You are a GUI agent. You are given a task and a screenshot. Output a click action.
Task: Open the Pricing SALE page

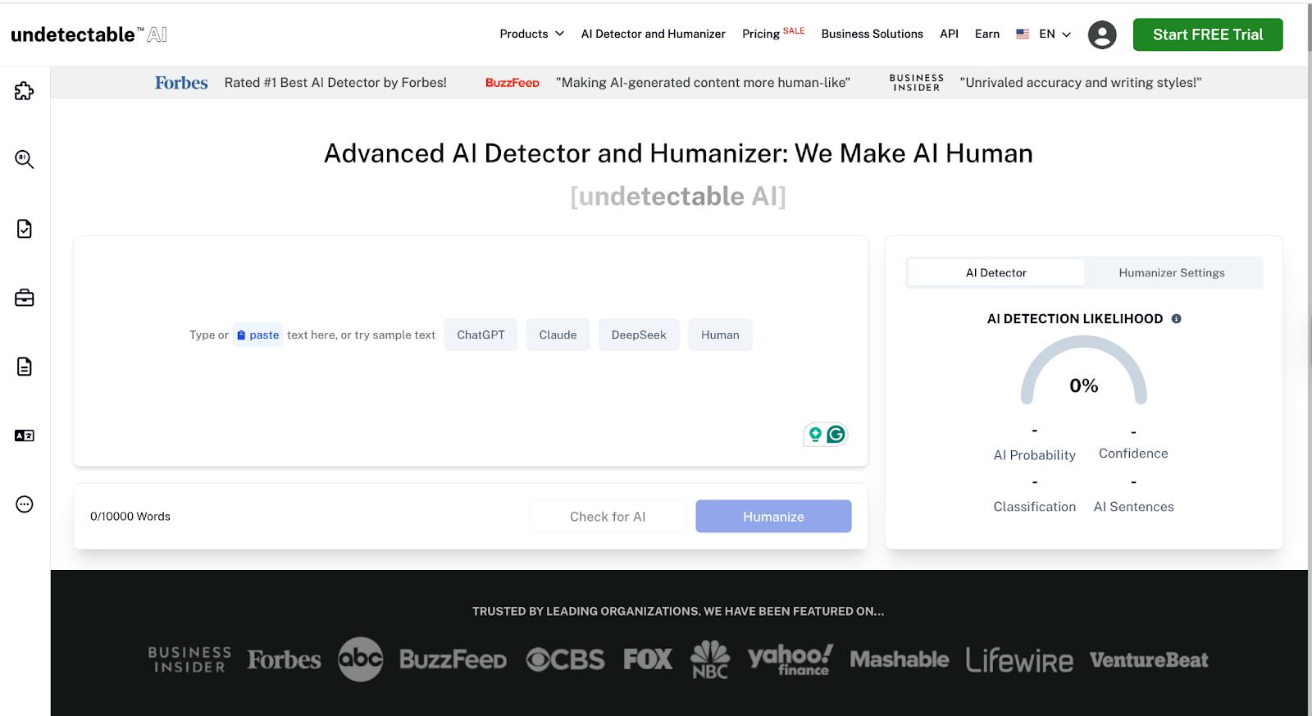tap(773, 34)
